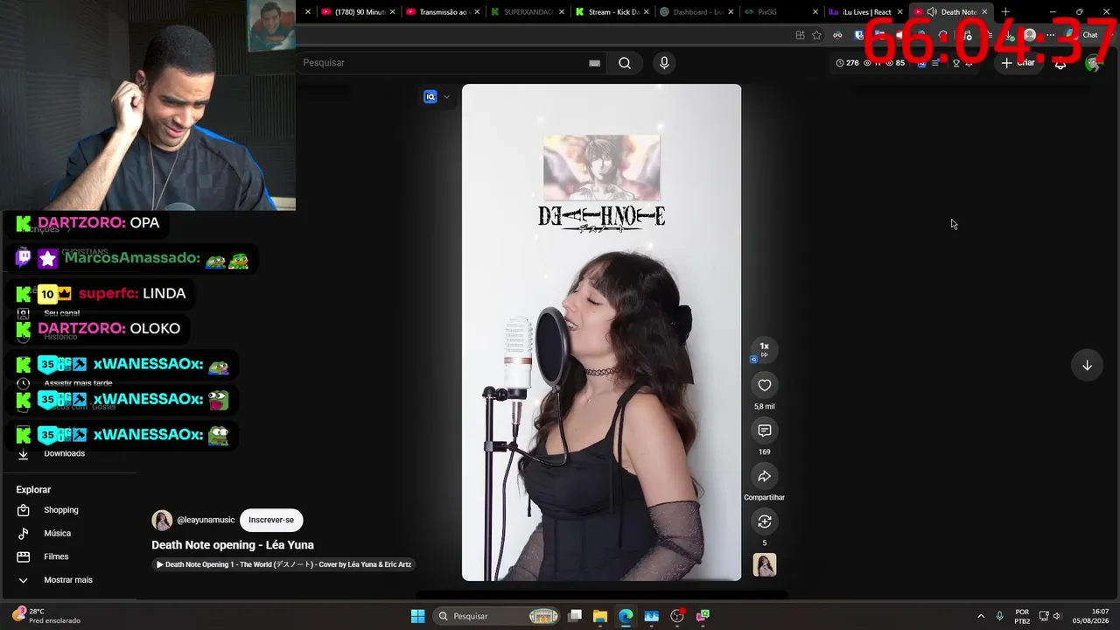Image resolution: width=1120 pixels, height=630 pixels.
Task: Open the split screen browser icon
Action: tap(800, 35)
